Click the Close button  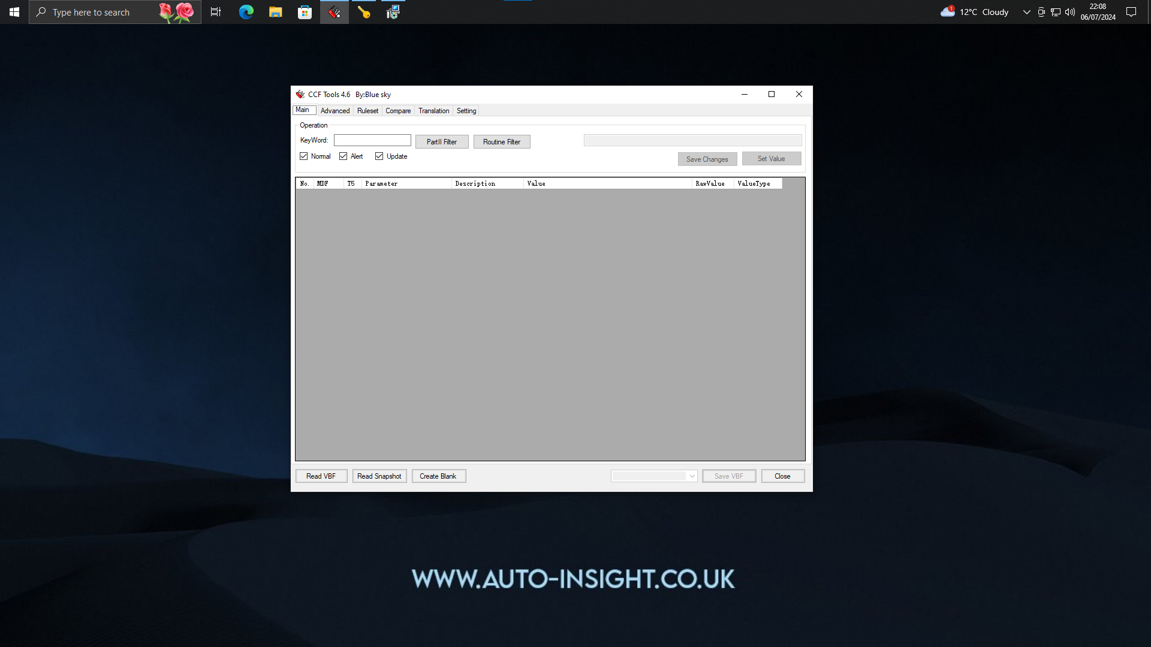[782, 476]
